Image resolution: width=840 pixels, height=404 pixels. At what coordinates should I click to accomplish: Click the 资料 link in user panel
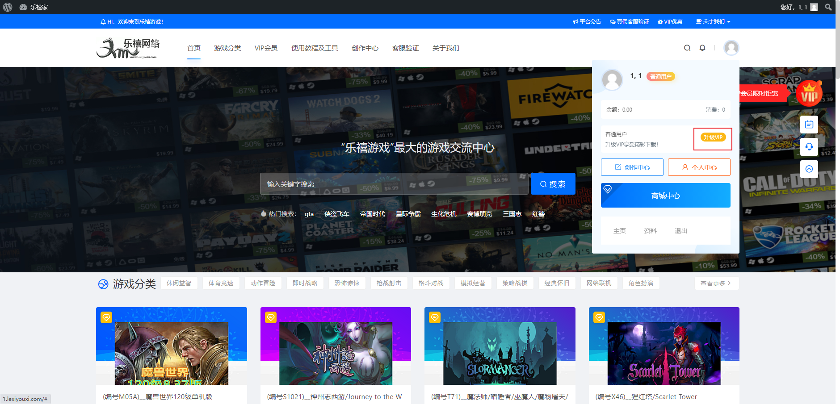tap(650, 231)
